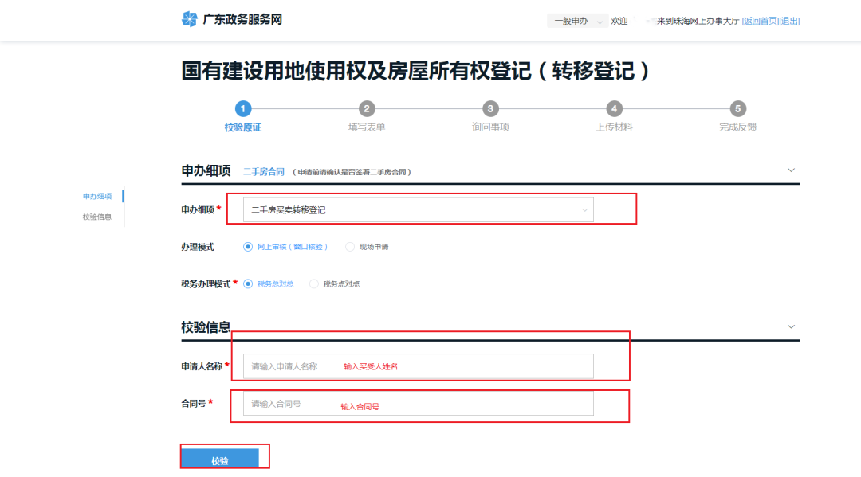This screenshot has width=861, height=477.
Task: Go to 申办细项 in left sidebar
Action: point(97,196)
